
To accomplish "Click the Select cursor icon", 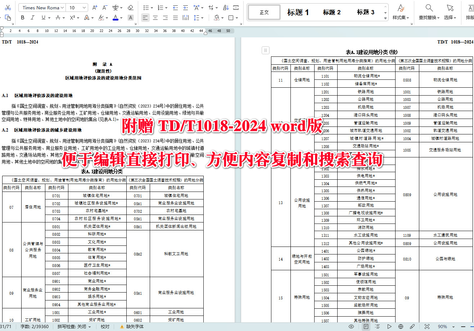I will pyautogui.click(x=450, y=8).
